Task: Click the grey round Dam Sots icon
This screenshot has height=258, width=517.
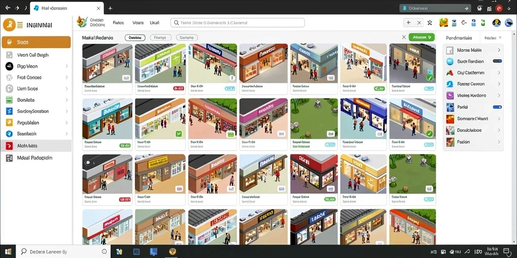Action: (x=9, y=89)
